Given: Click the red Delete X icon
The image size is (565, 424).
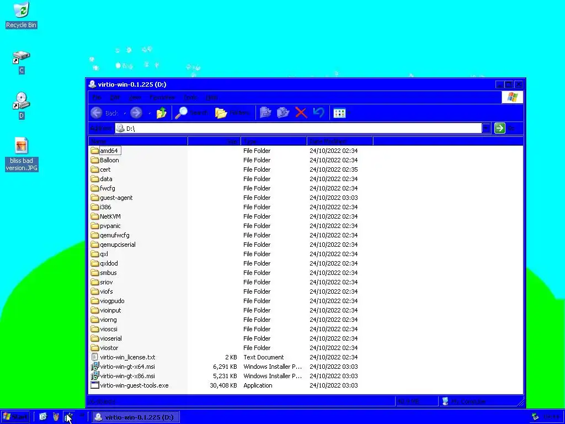Looking at the screenshot, I should point(301,113).
